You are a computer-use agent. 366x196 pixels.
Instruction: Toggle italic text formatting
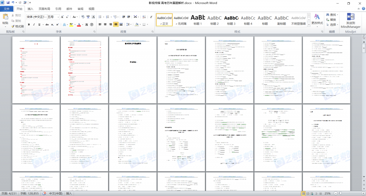click(x=35, y=25)
